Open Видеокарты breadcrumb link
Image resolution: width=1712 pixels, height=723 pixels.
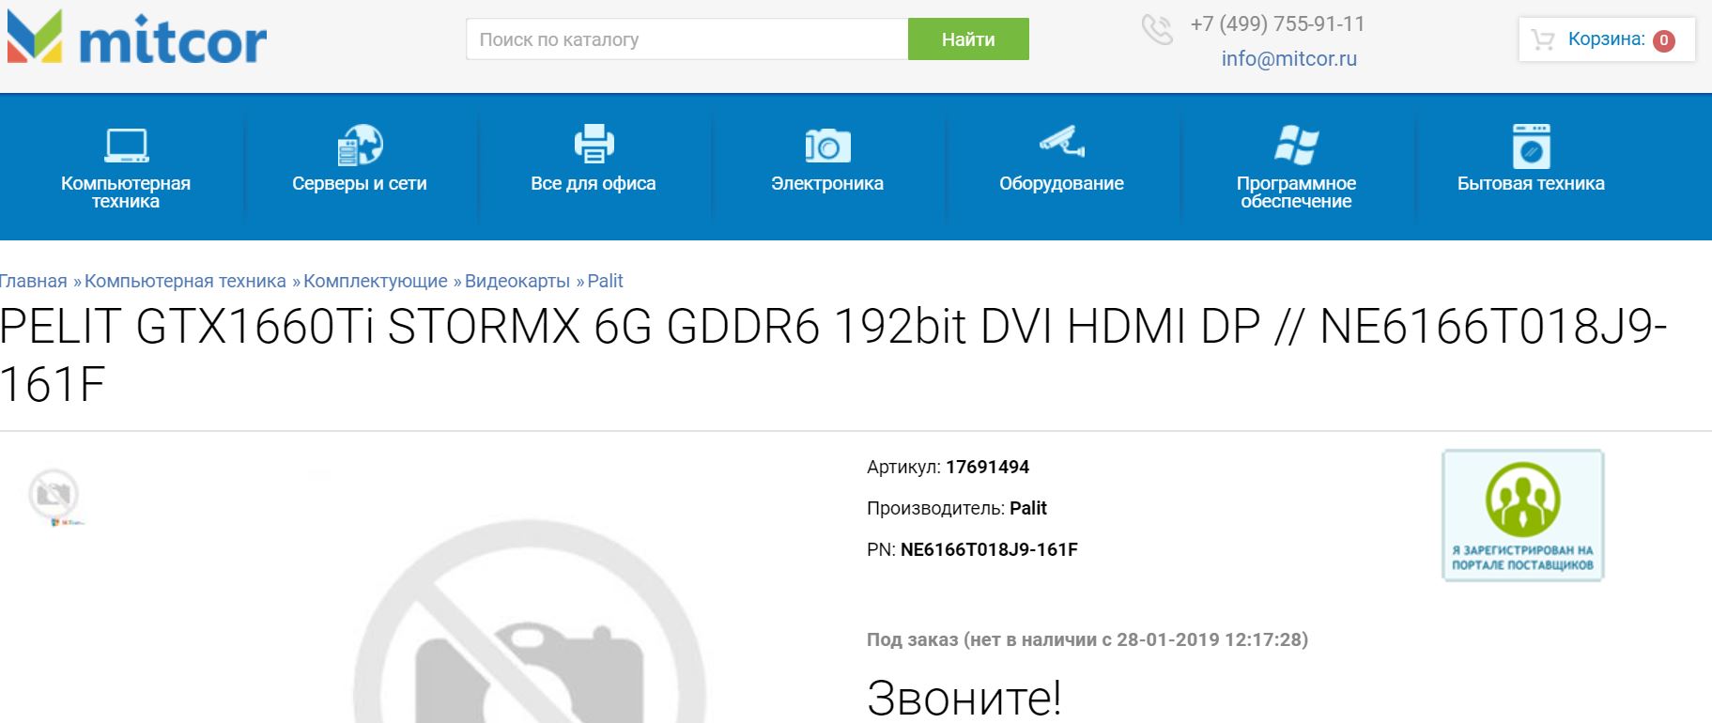(517, 281)
